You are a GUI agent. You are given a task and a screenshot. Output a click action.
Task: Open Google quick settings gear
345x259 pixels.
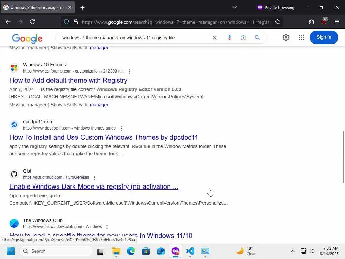pos(286,37)
